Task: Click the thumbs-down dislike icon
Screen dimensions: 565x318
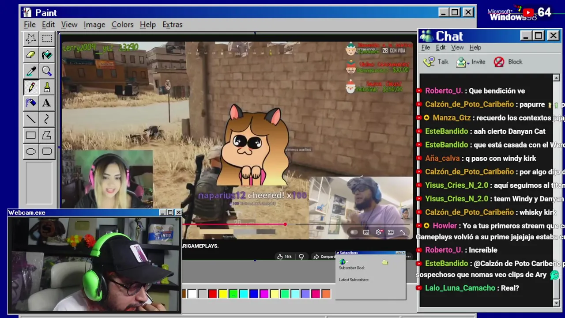Action: (301, 257)
